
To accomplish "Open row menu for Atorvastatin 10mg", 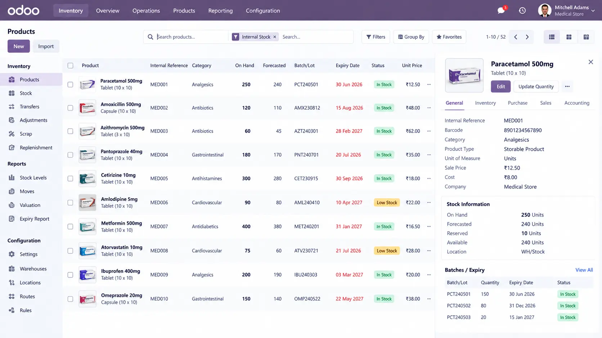I will point(429,251).
